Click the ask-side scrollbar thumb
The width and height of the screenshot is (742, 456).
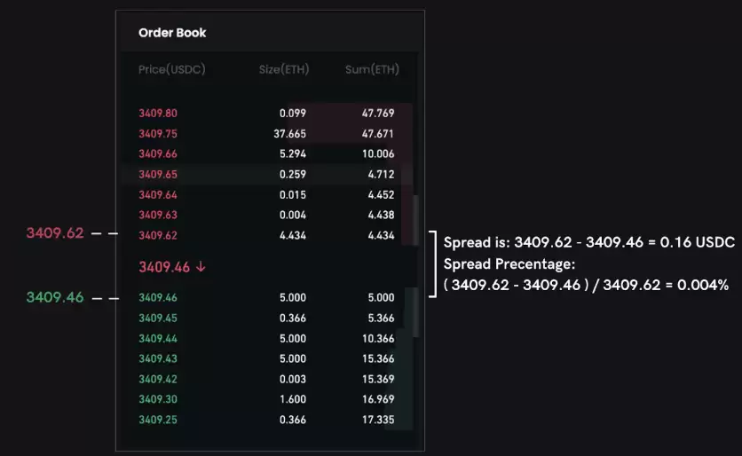click(x=416, y=219)
